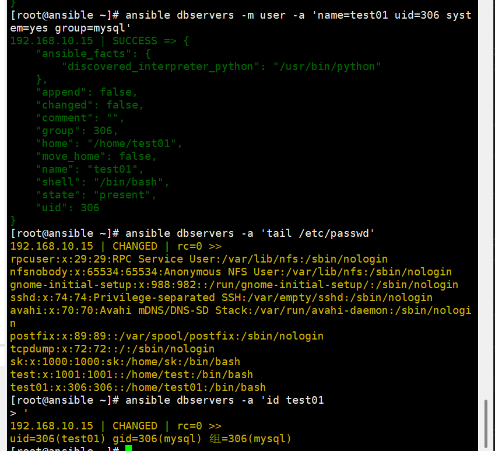Click the terminal scrollbar thumb
The width and height of the screenshot is (495, 451).
point(486,424)
